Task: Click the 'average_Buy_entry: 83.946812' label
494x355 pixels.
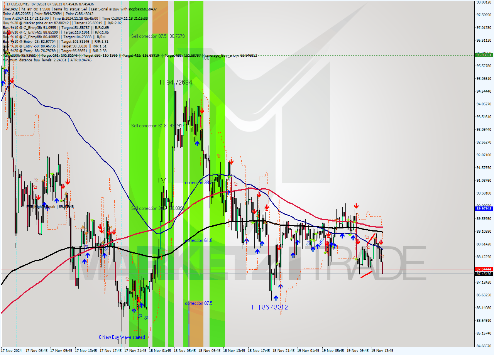Action: [x=232, y=56]
